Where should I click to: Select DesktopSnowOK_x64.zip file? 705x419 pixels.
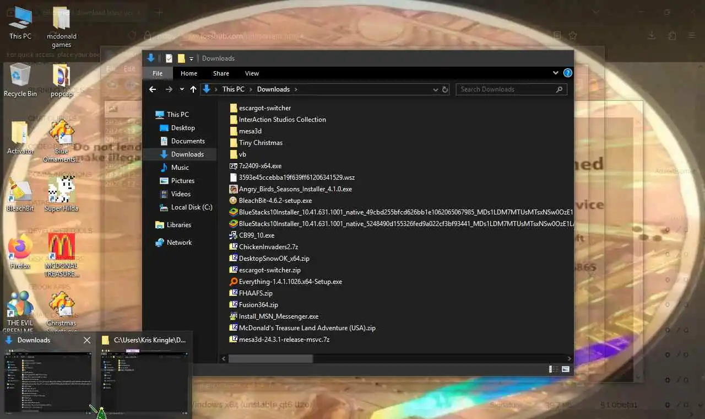[269, 259]
